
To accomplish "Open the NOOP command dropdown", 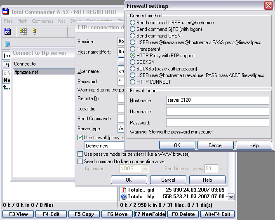I will 145,169.
